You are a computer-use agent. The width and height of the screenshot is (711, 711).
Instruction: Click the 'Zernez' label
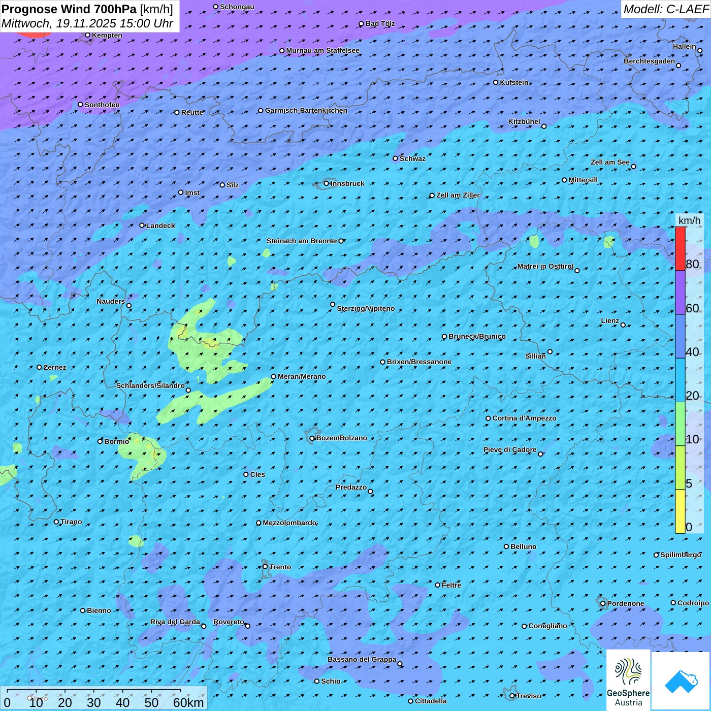[55, 367]
